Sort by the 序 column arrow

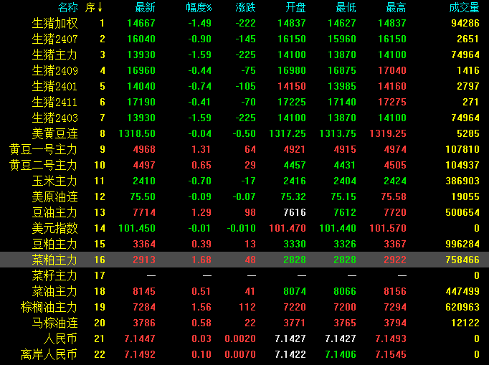100,7
